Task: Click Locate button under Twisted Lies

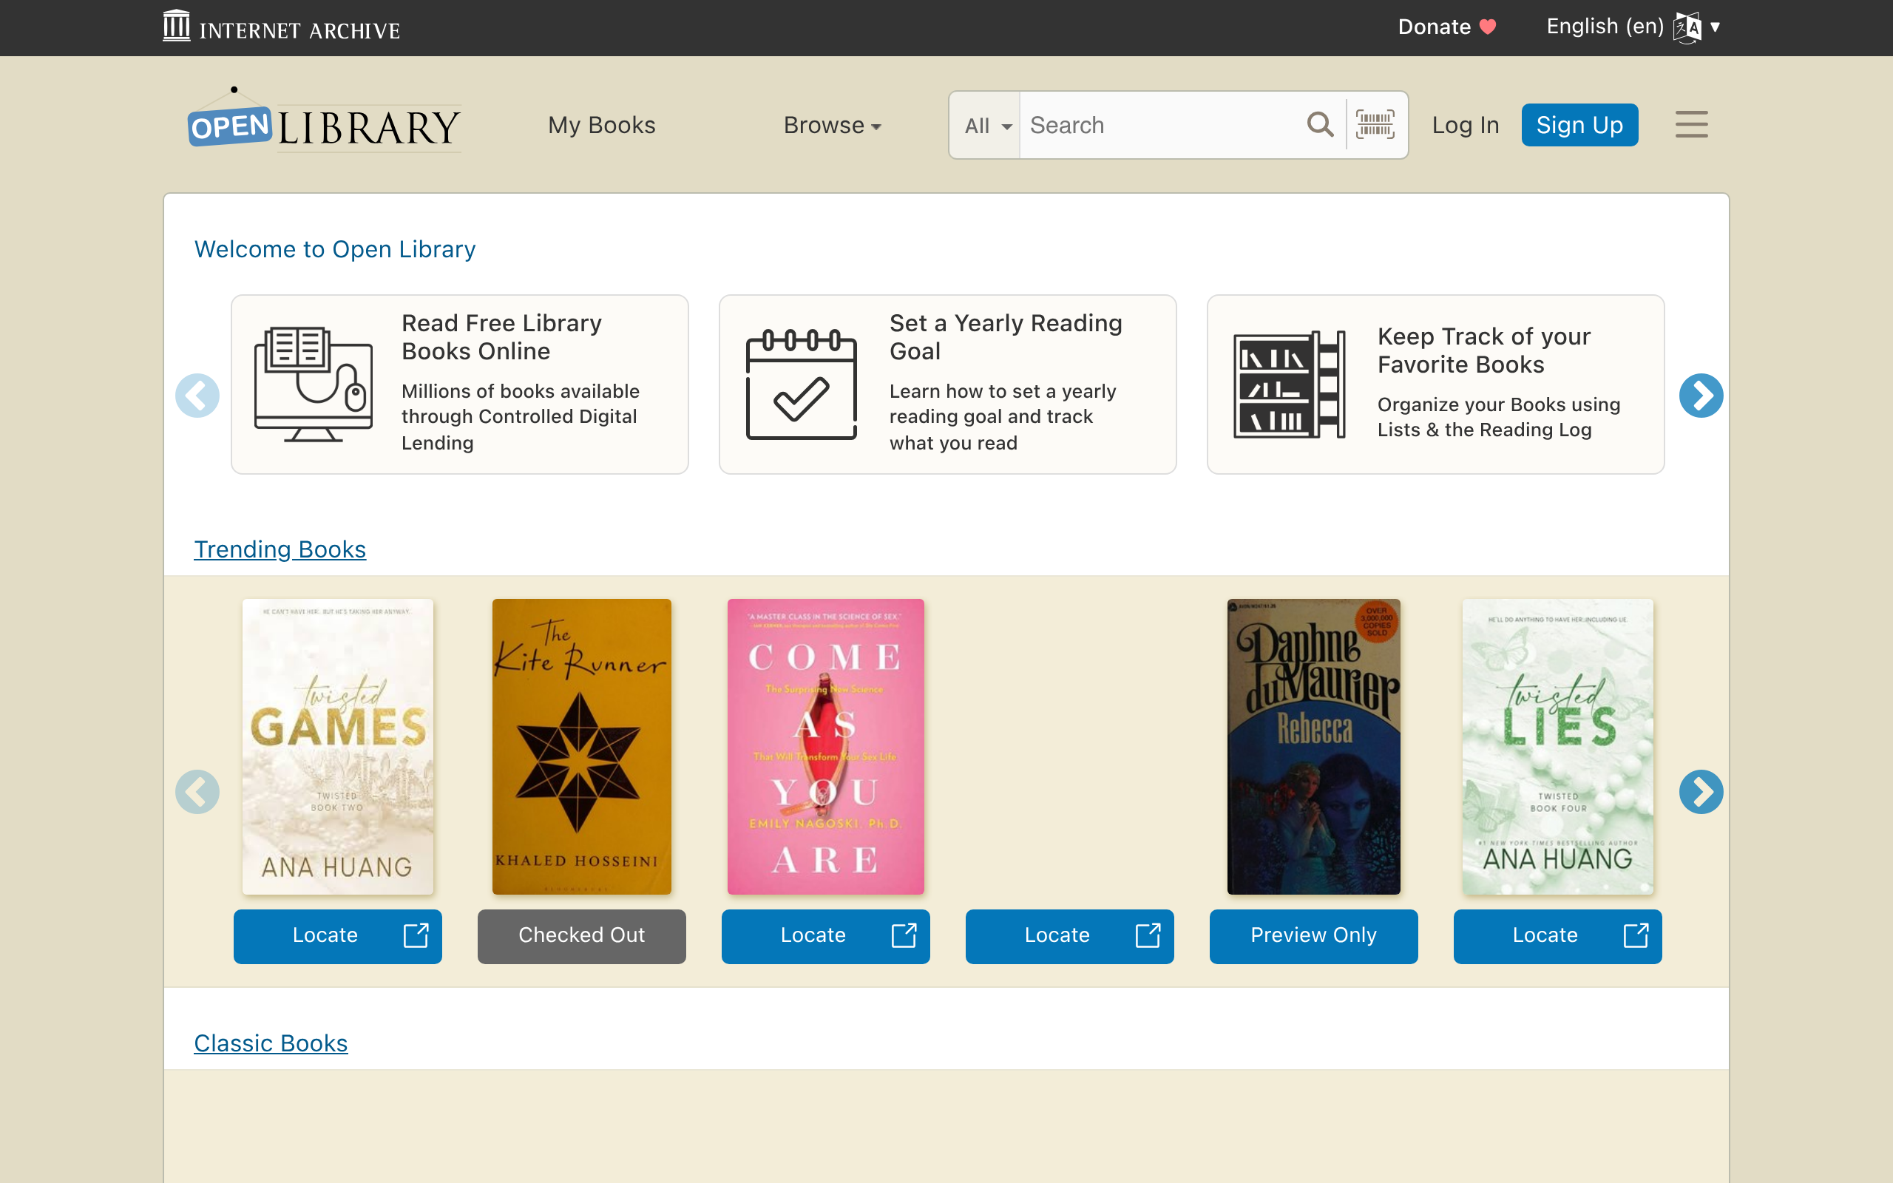Action: [x=1557, y=936]
